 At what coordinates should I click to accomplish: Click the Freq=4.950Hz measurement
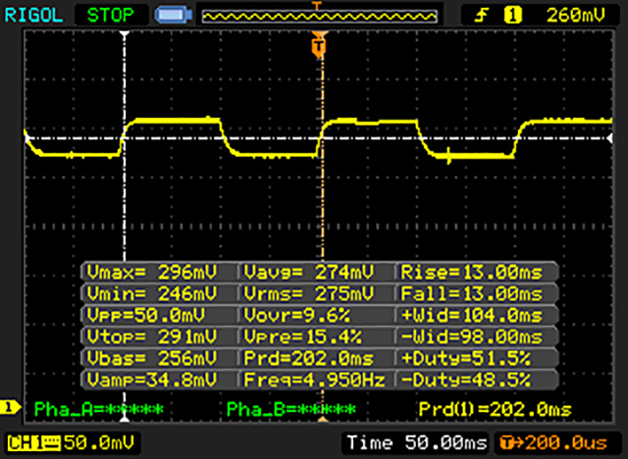315,380
